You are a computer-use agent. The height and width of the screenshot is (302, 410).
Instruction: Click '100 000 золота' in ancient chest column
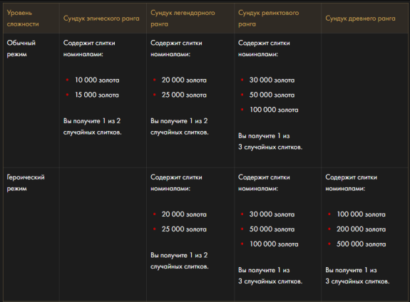tap(361, 214)
